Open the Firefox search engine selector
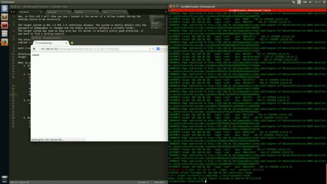Image resolution: width=327 pixels, height=184 pixels. pyautogui.click(x=159, y=49)
